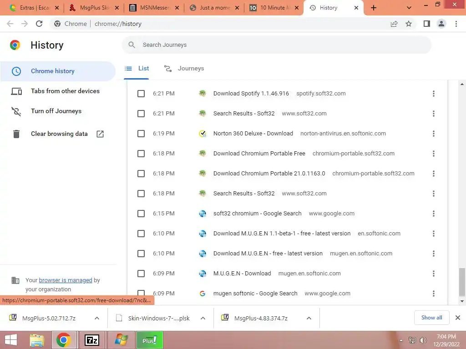
Task: Open Chrome's three-dot main menu
Action: click(x=456, y=24)
